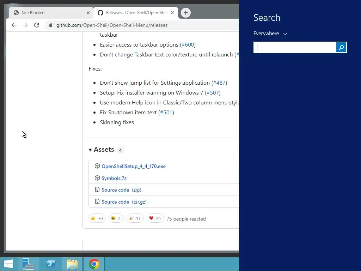361x271 pixels.
Task: Select the Releases Open-Shell tab
Action: 136,13
